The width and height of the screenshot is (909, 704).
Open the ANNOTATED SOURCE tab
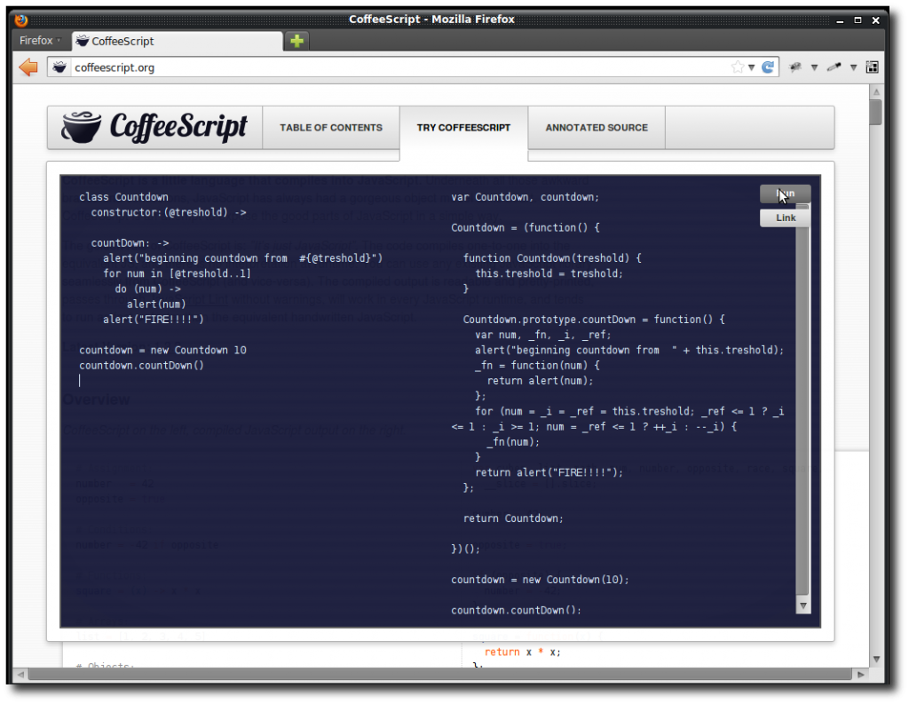tap(596, 127)
